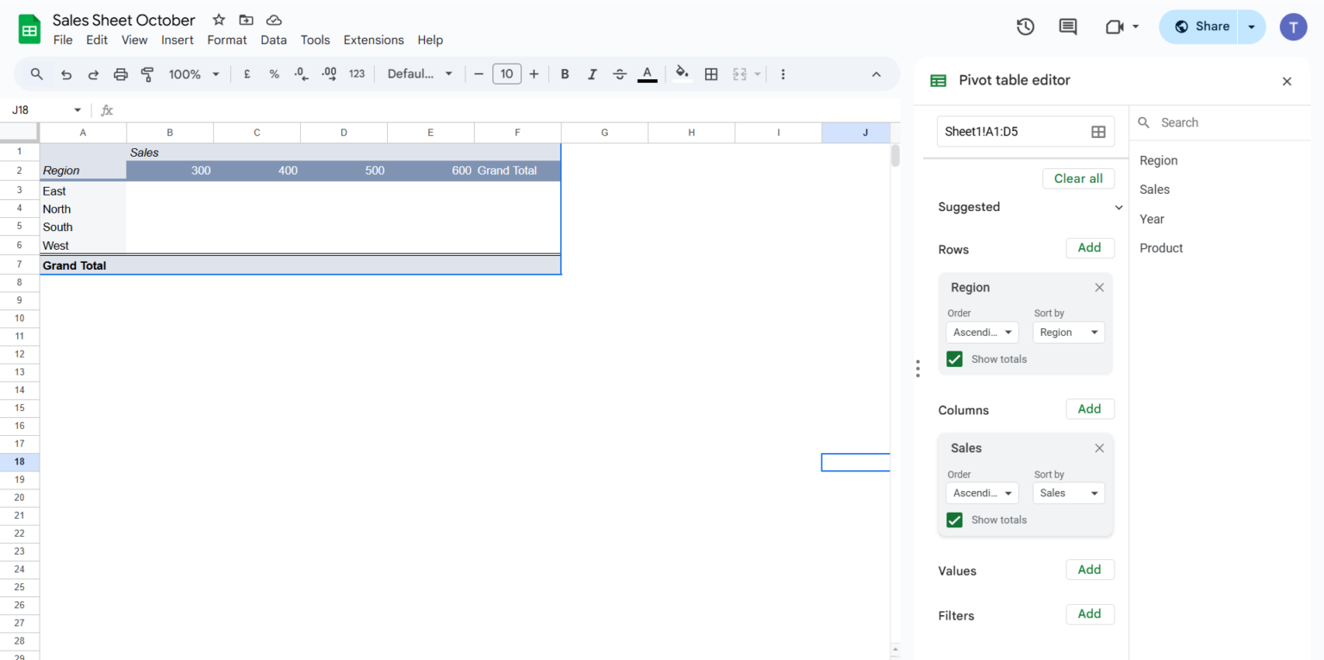Format selection as currency
This screenshot has width=1324, height=660.
(x=247, y=74)
